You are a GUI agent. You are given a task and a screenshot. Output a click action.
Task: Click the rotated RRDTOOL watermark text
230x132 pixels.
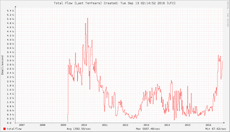[x=228, y=14]
